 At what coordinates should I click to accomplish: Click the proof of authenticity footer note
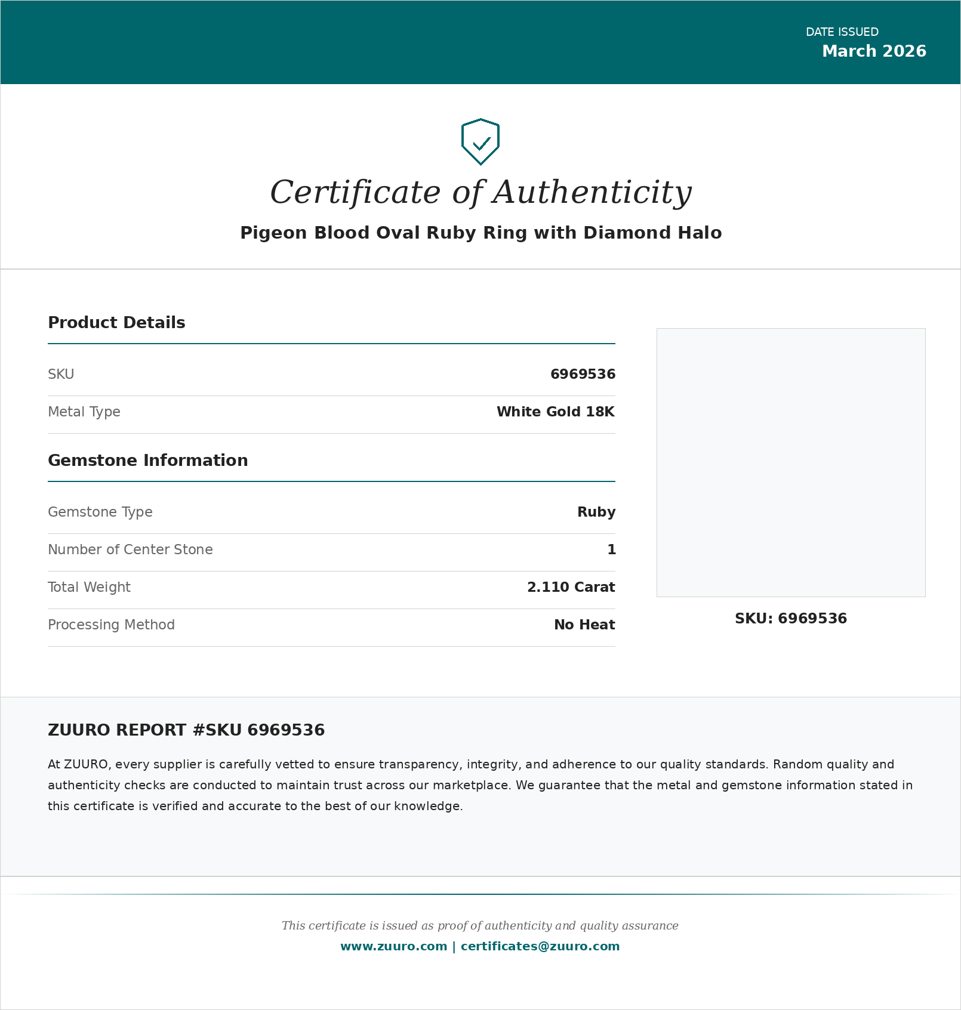tap(480, 926)
